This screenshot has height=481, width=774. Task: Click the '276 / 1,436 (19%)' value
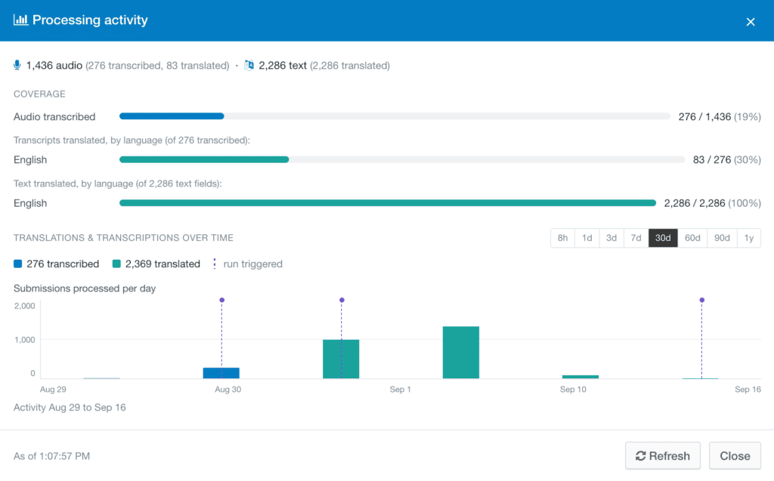pos(720,117)
